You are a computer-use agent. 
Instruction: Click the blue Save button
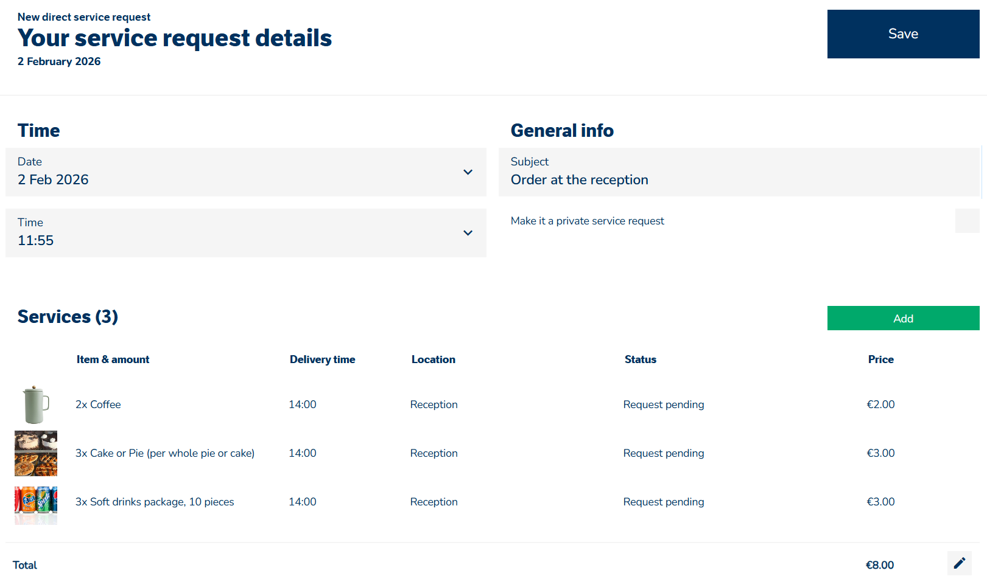(x=903, y=34)
